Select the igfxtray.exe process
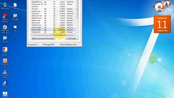 54,23
